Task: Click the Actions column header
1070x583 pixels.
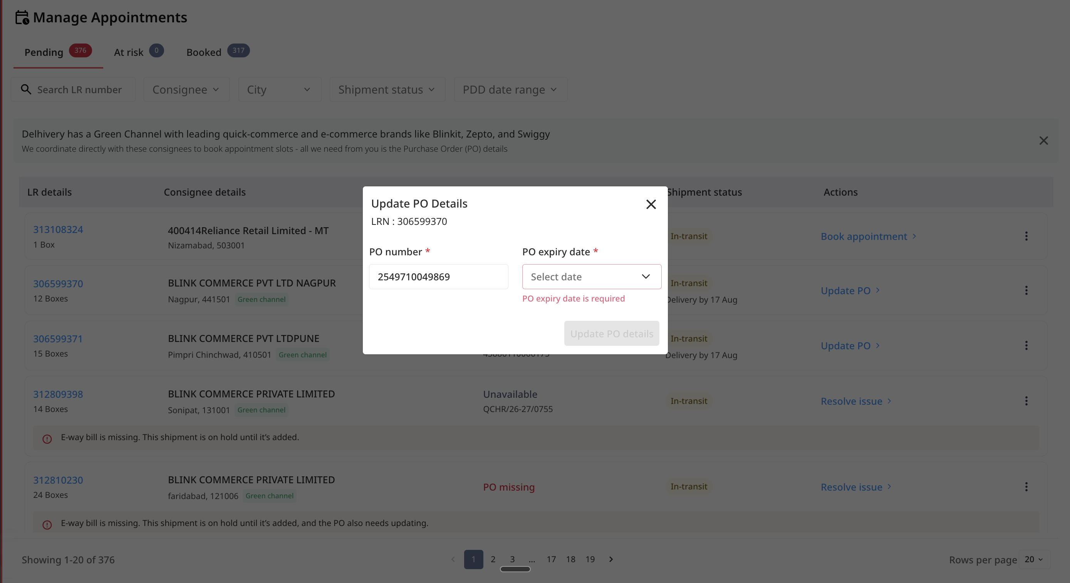Action: 840,192
